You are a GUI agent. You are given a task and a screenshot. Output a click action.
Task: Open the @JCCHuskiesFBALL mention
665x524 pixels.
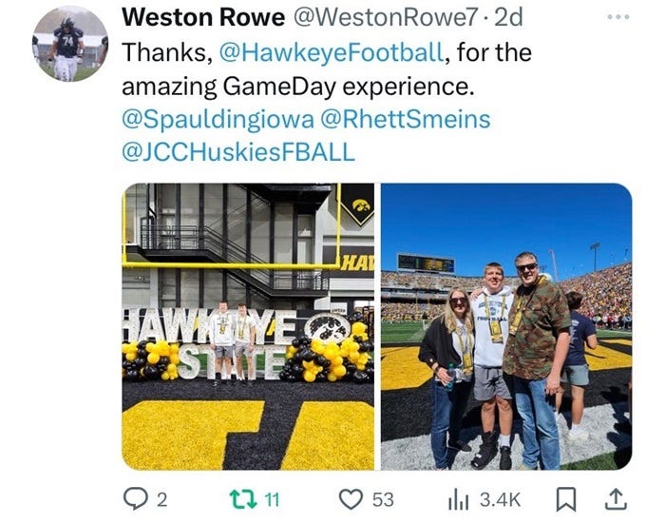(238, 152)
